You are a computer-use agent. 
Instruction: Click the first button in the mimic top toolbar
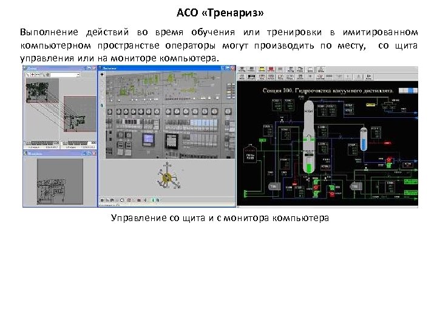pos(242,69)
